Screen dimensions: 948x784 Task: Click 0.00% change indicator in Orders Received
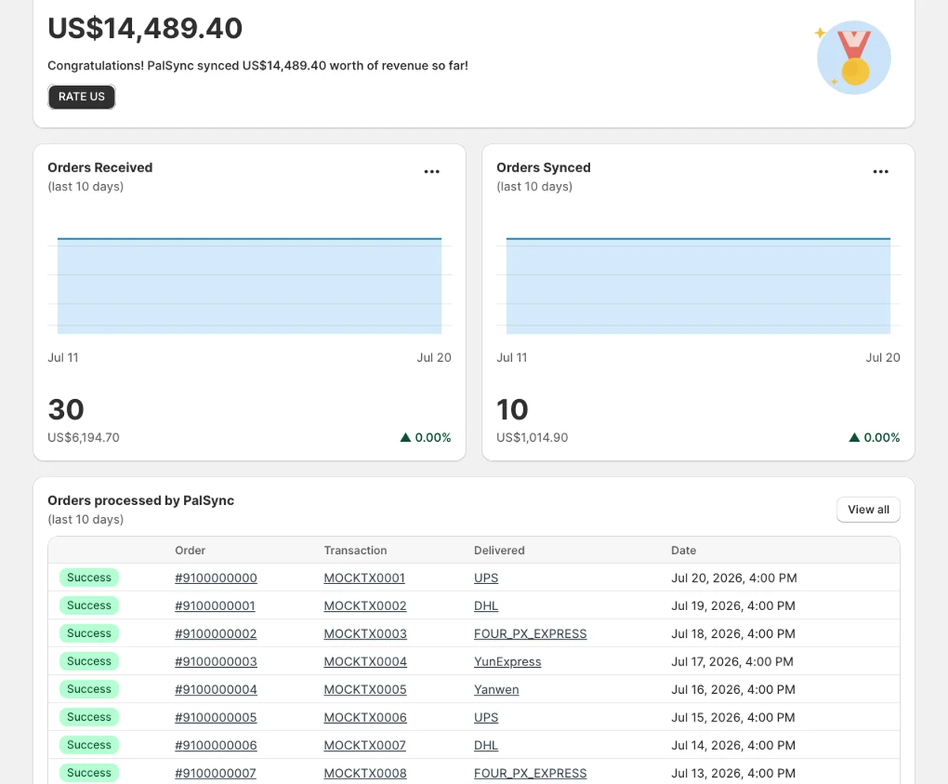click(426, 437)
